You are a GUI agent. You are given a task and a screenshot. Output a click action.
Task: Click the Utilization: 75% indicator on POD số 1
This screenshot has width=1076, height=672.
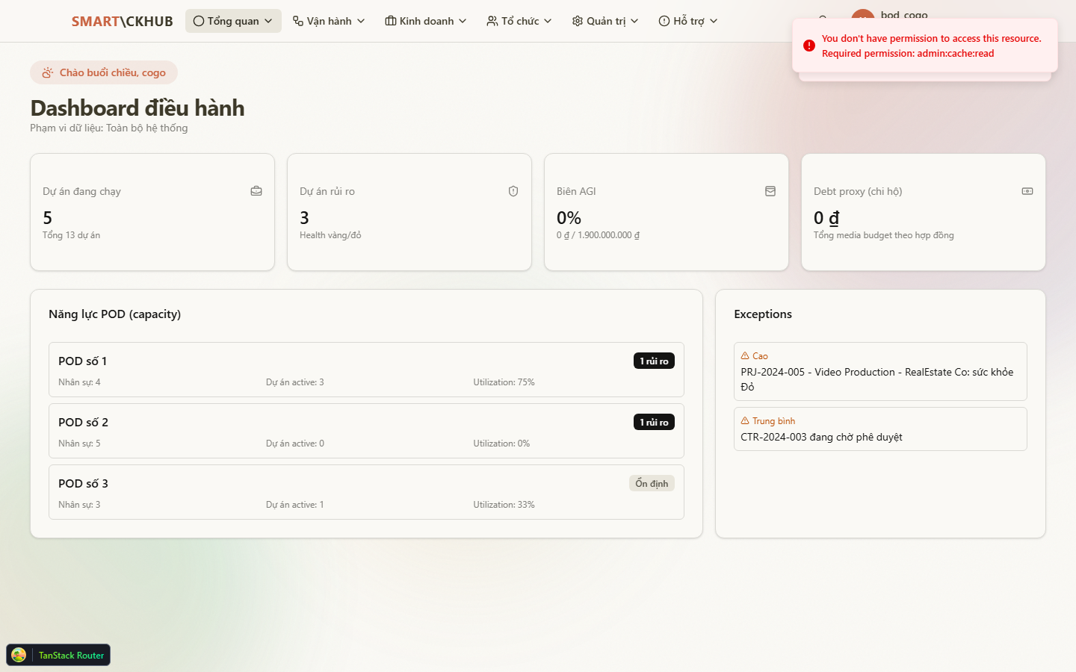point(503,382)
